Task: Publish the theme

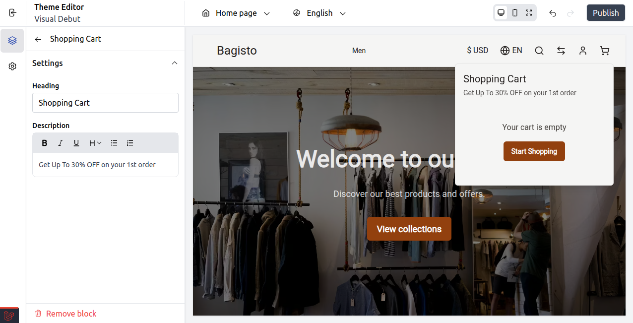Action: [x=606, y=13]
